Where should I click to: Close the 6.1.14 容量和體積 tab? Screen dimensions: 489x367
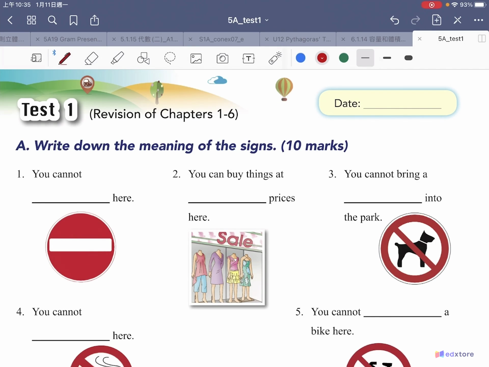point(343,39)
